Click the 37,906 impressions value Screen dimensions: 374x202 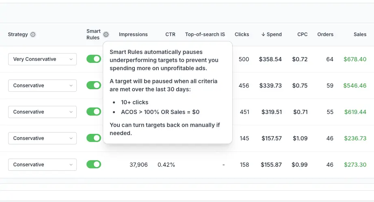point(138,165)
